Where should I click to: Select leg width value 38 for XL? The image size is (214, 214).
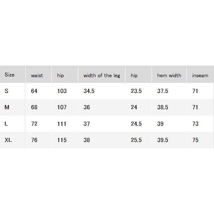(x=87, y=140)
